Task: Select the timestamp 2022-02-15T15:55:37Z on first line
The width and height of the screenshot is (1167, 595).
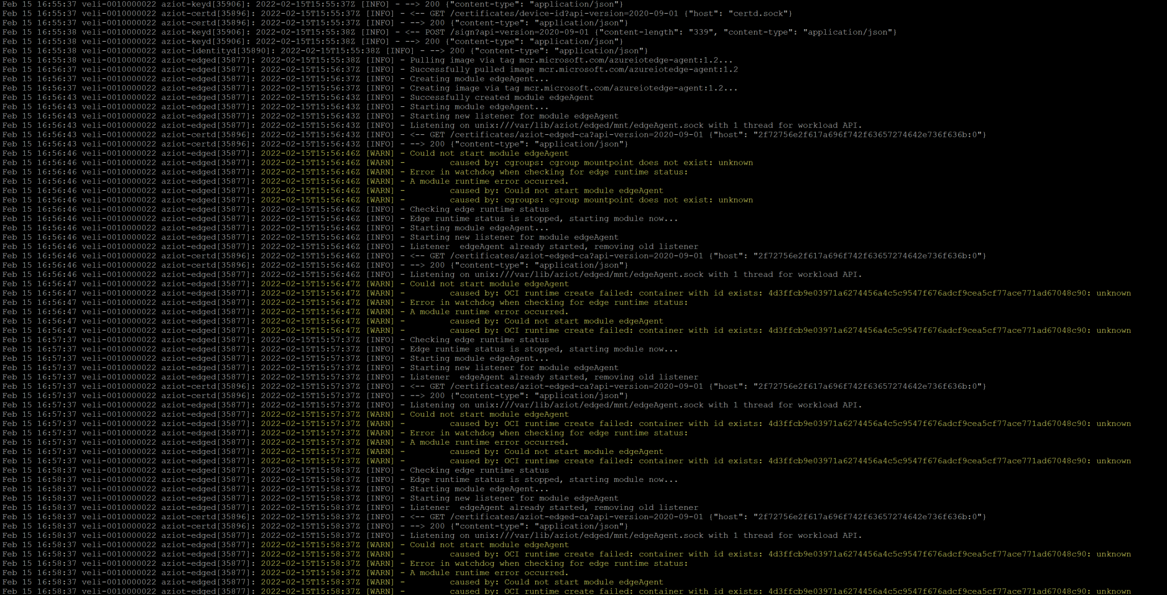Action: click(304, 4)
